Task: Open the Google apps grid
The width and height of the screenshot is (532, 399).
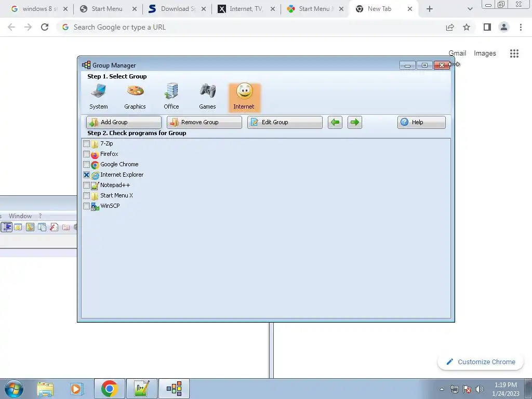Action: tap(514, 54)
